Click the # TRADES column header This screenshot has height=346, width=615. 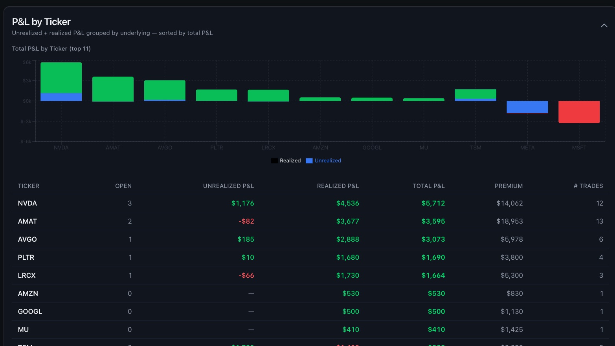coord(589,186)
